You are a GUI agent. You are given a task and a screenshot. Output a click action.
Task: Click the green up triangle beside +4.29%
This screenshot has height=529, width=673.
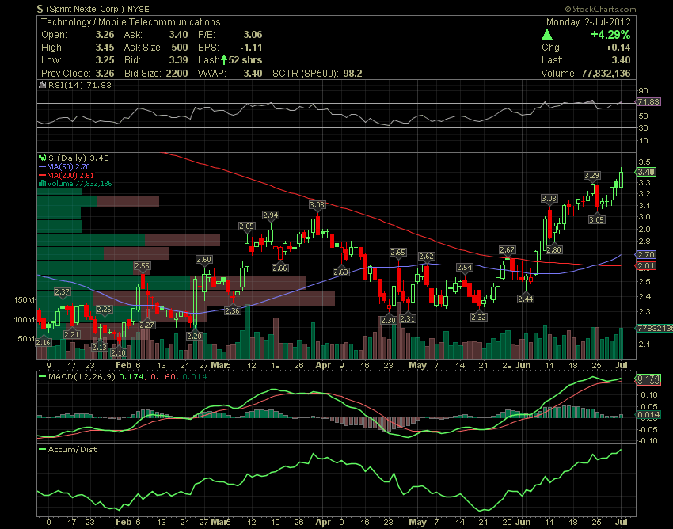(x=547, y=35)
